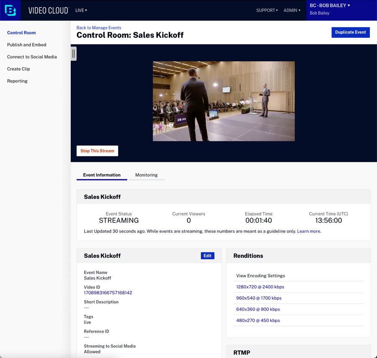Switch to the Monitoring tab

(146, 175)
